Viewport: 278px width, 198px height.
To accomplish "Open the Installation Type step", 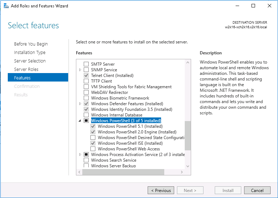I will point(30,53).
